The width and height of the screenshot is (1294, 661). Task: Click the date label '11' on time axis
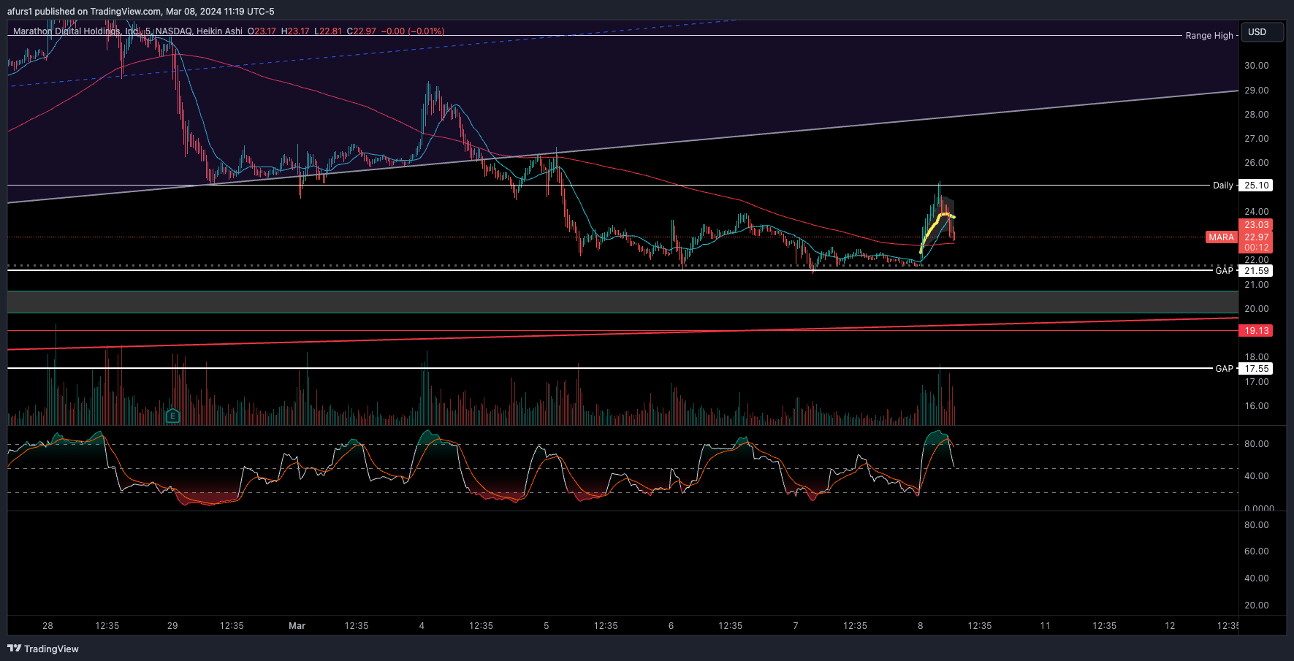click(1045, 626)
